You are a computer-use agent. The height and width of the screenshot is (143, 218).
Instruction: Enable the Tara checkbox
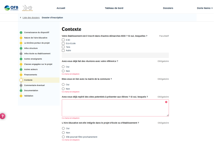click(x=63, y=47)
